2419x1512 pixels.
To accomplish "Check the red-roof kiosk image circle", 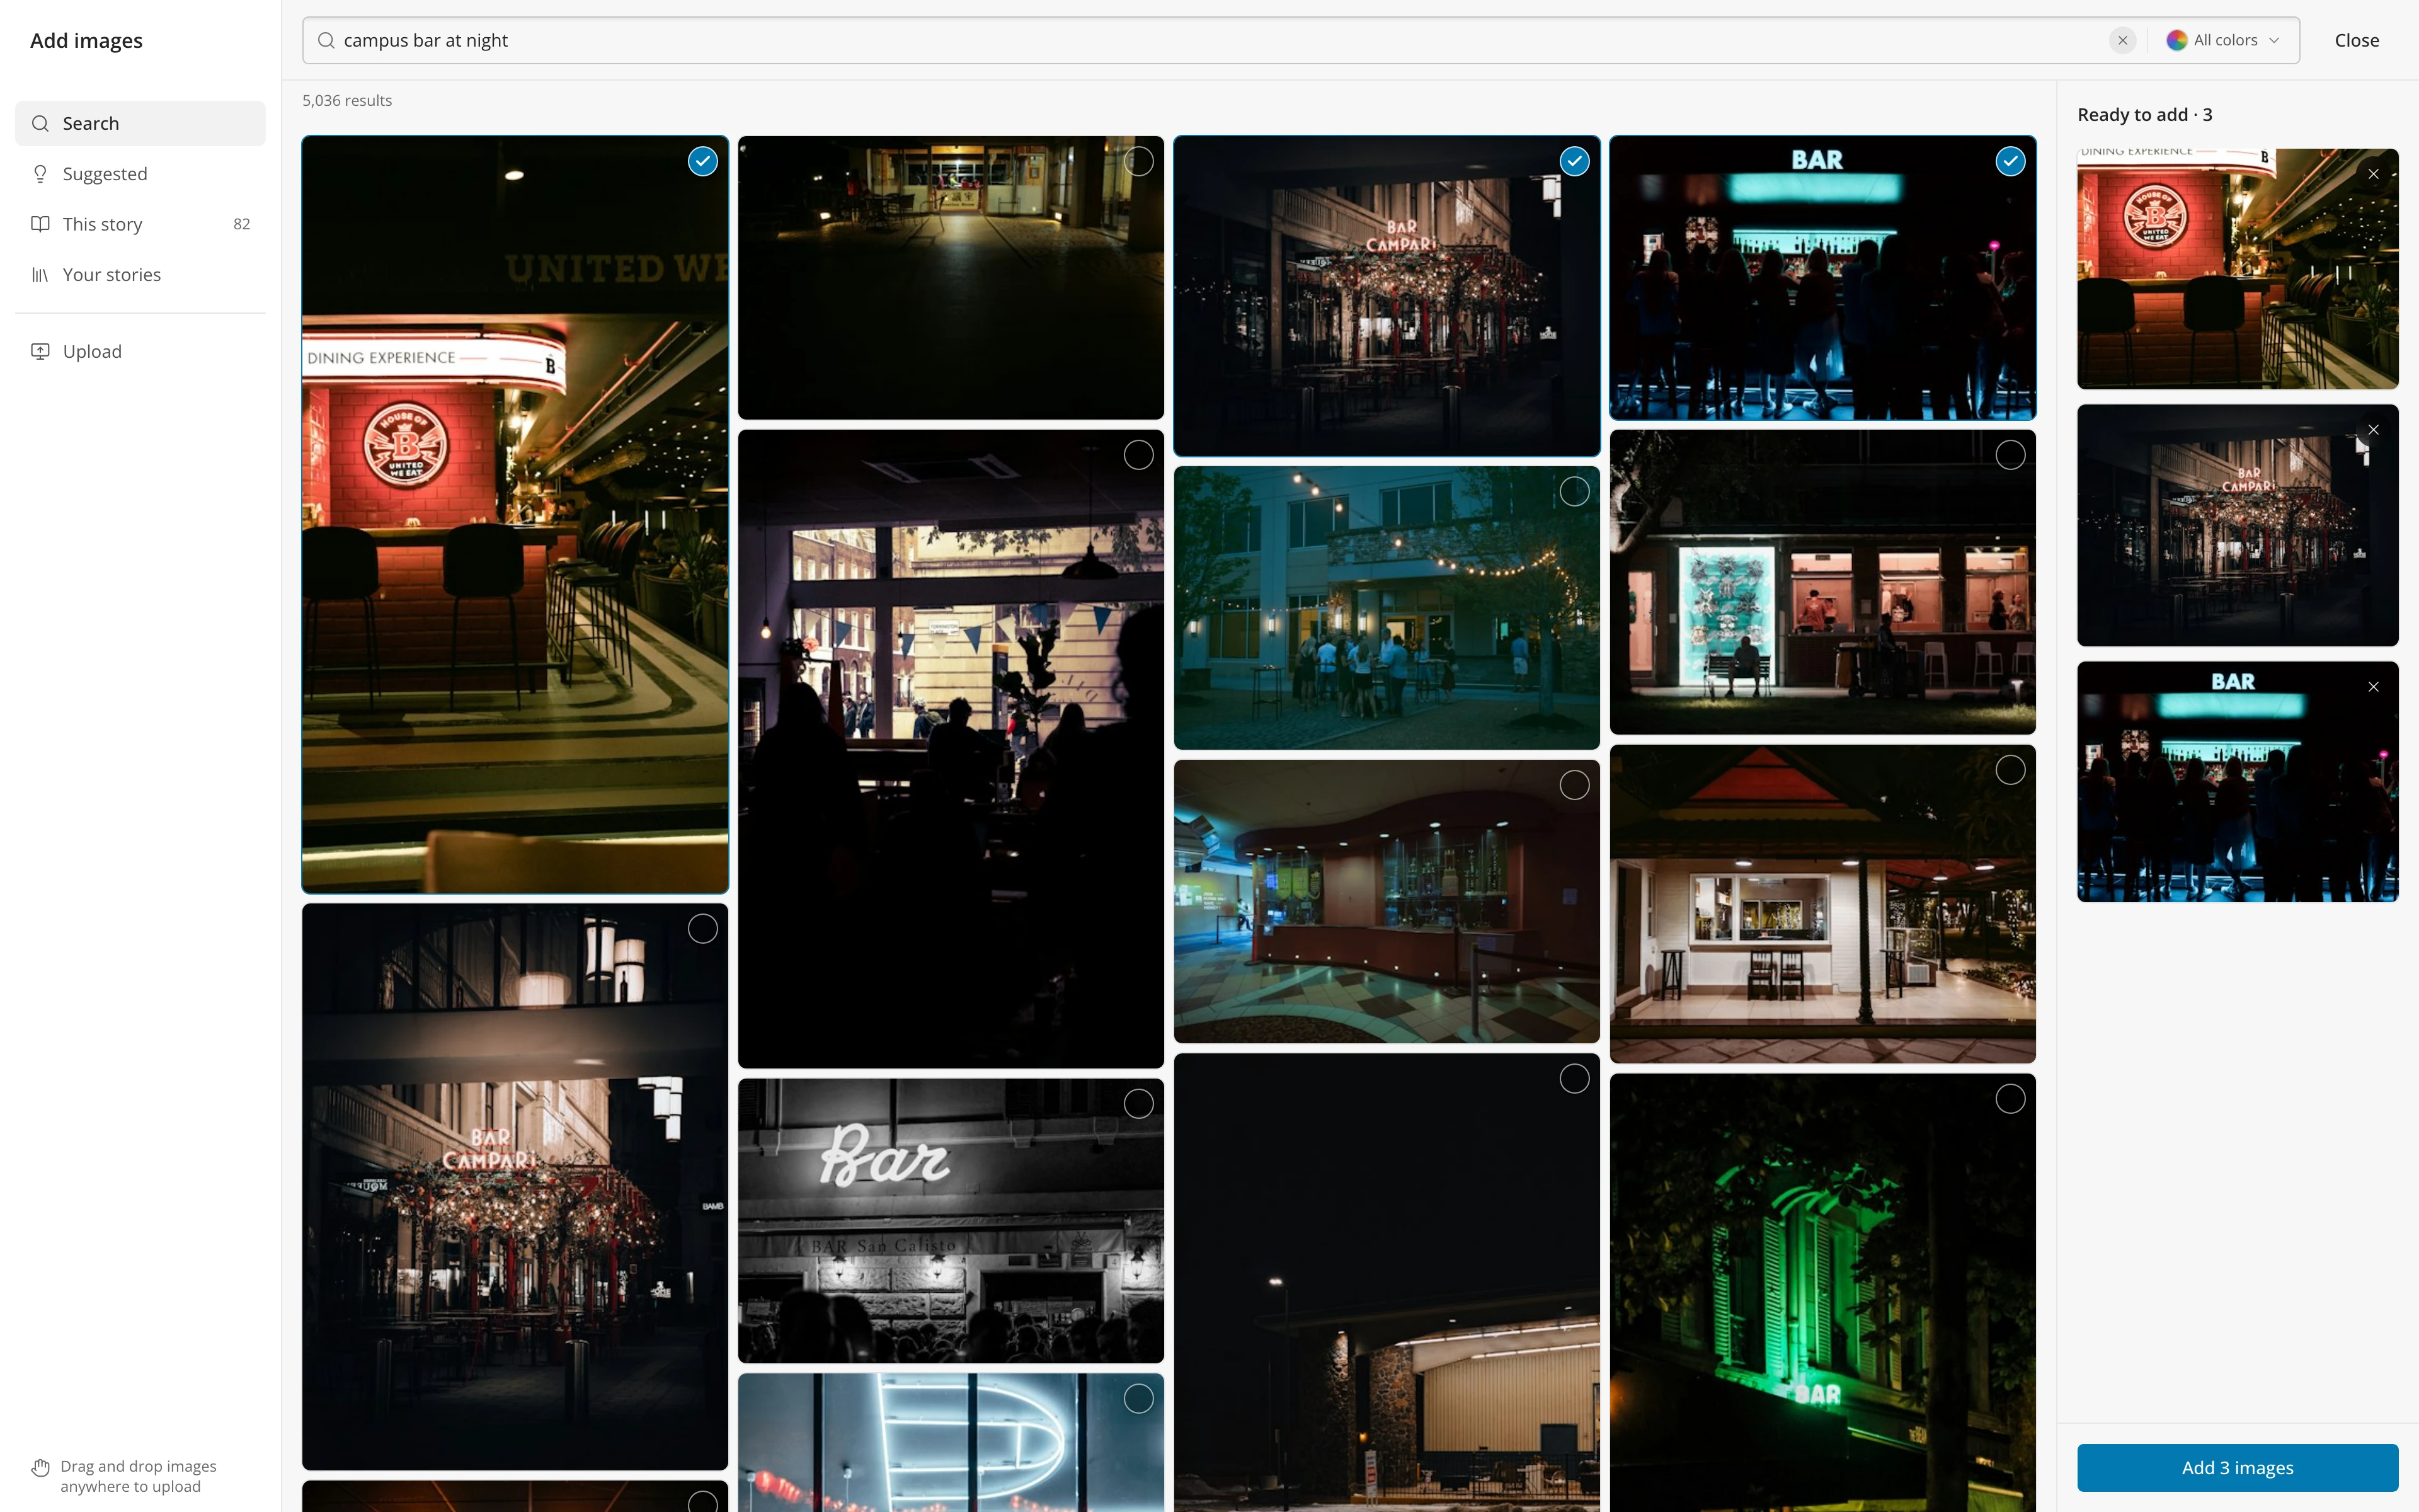I will tap(2010, 770).
